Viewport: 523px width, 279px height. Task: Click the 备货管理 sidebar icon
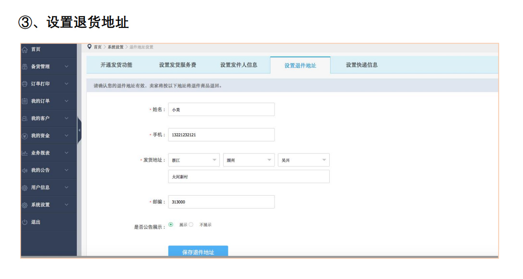point(24,67)
